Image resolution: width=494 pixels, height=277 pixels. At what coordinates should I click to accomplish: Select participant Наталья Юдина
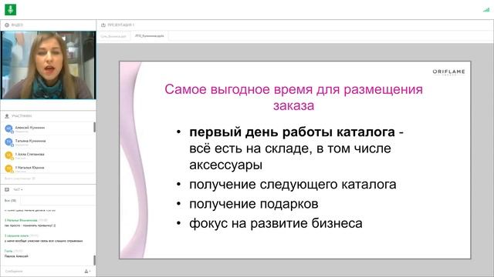pos(48,168)
